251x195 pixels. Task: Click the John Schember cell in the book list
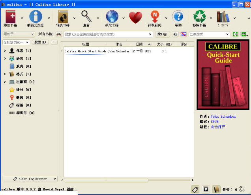(x=119, y=51)
